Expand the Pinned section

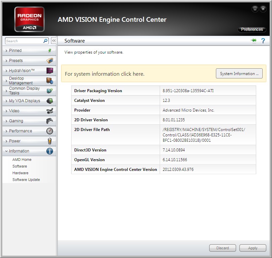click(x=29, y=51)
